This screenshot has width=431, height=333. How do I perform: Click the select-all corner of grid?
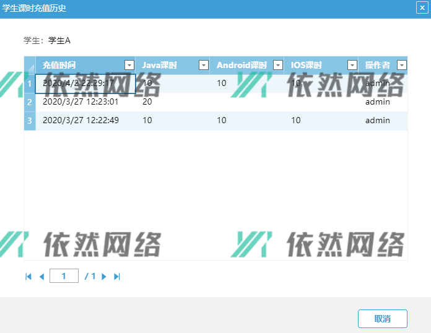coord(30,65)
